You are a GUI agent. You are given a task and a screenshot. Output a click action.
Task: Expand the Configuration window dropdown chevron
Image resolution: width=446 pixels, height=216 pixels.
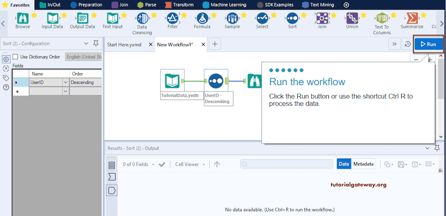87,44
